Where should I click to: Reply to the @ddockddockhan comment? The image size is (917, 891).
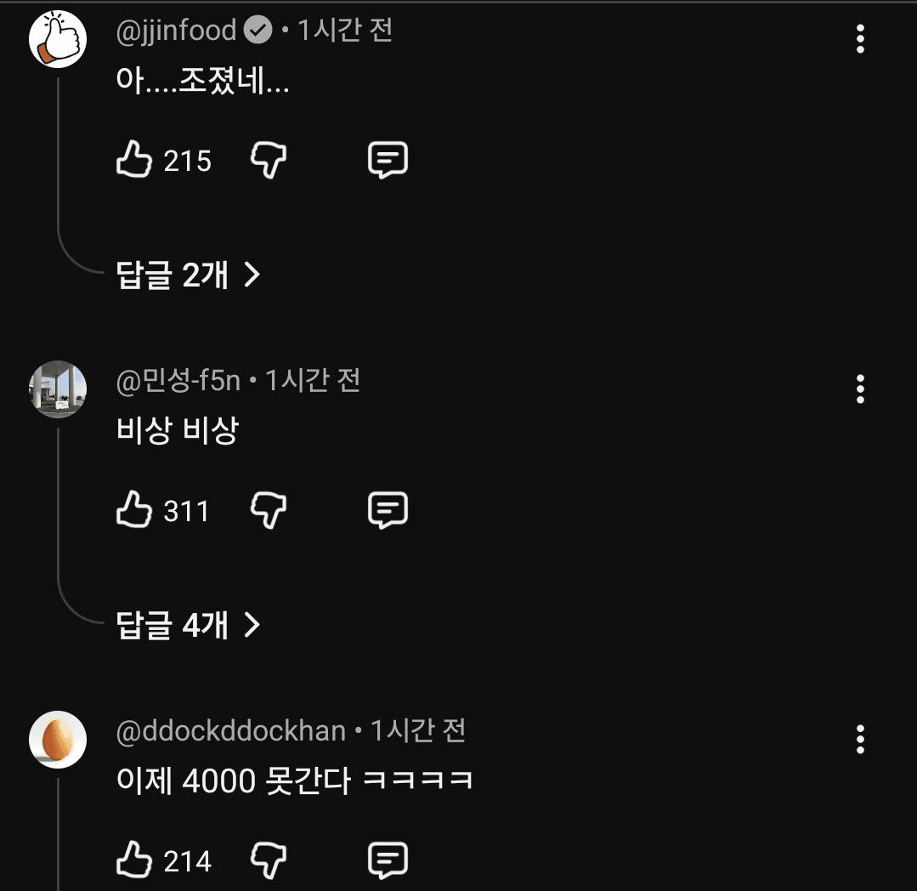388,860
